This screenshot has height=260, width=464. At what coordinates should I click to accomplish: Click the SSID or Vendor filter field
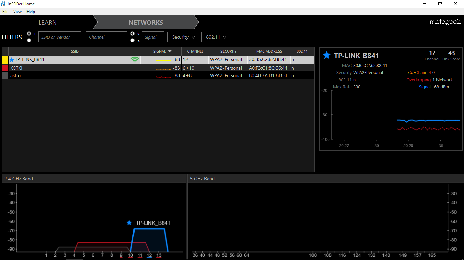coord(60,37)
